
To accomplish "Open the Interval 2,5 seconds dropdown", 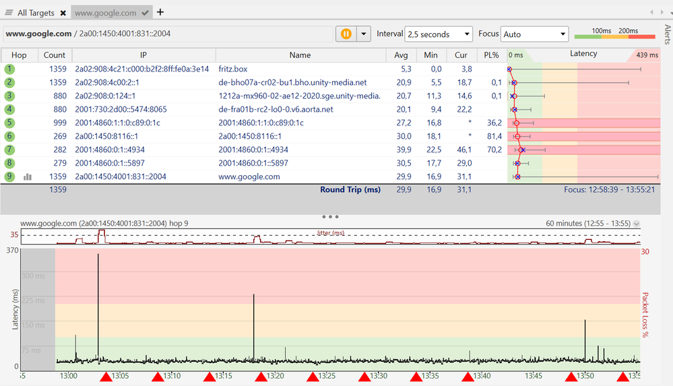I will (x=438, y=34).
